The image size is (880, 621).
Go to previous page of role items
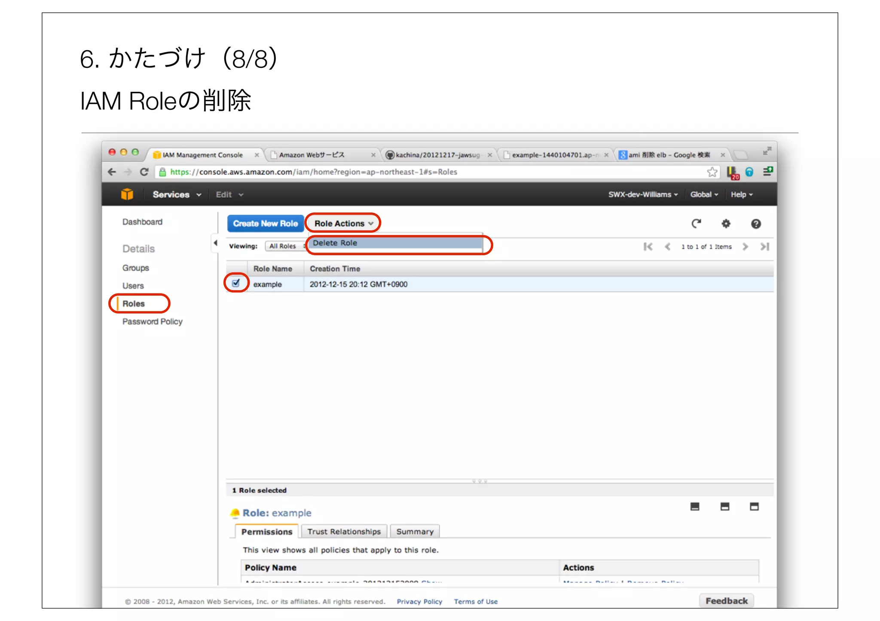[x=667, y=246]
